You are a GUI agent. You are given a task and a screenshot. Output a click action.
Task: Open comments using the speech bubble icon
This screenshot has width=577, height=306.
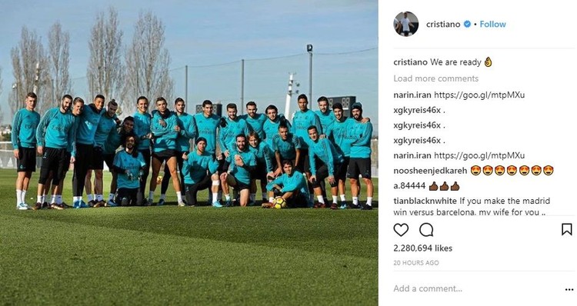coord(426,230)
